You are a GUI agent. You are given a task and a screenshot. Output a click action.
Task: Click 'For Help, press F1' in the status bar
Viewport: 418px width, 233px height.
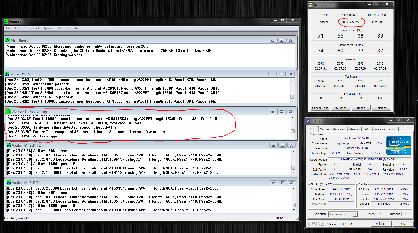point(17,218)
